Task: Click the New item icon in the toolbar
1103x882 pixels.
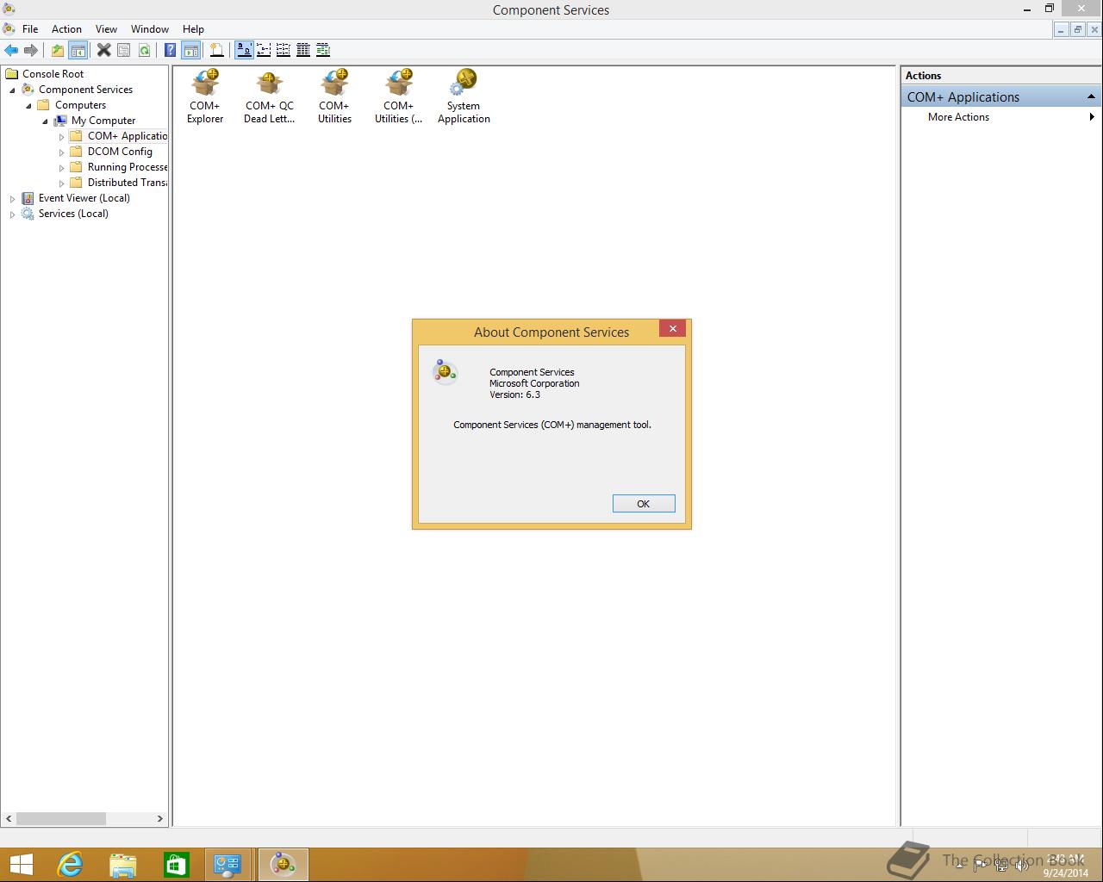Action: 217,50
